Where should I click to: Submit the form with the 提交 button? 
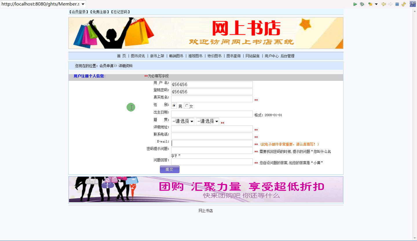coord(170,169)
